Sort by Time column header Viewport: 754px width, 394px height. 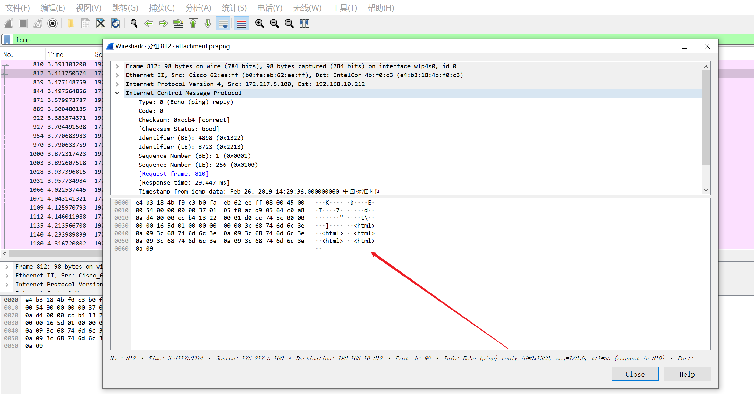click(x=69, y=55)
